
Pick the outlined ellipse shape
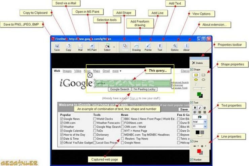[x=203, y=80]
